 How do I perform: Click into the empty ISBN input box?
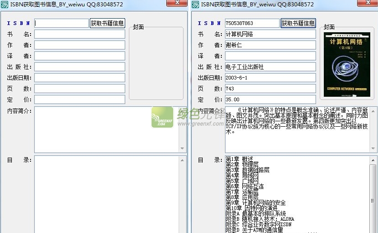coord(61,23)
